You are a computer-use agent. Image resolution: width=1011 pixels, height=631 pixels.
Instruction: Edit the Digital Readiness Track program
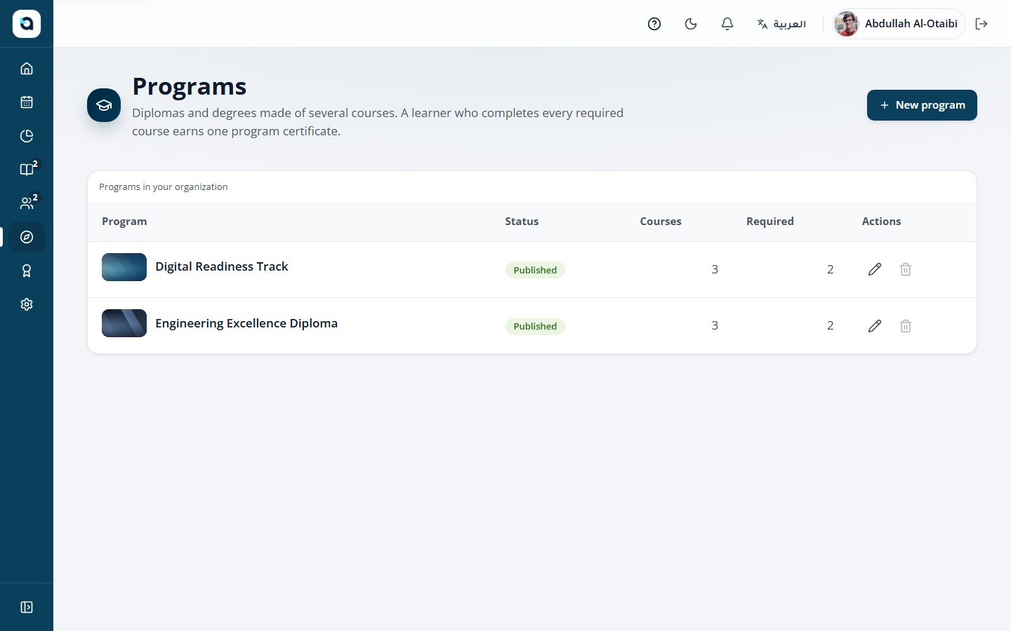point(875,269)
